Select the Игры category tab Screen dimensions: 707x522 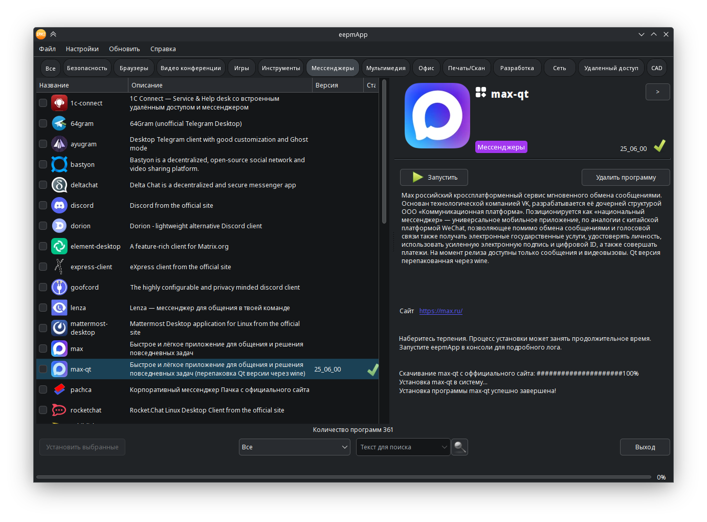(241, 68)
